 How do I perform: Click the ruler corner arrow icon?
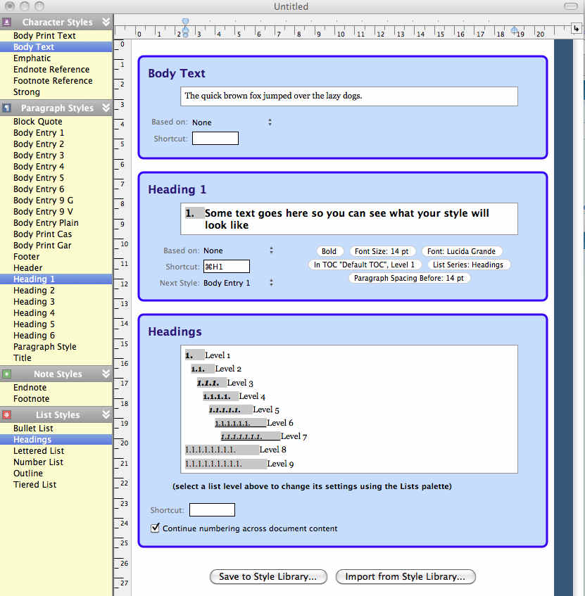pos(577,29)
